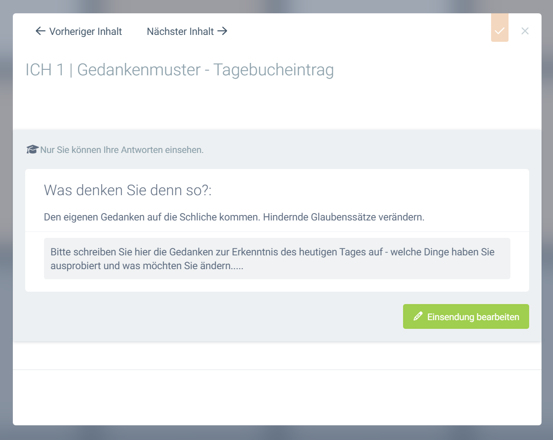
Task: Close the Tagebucheintrag dialog with the X
Action: pyautogui.click(x=525, y=31)
